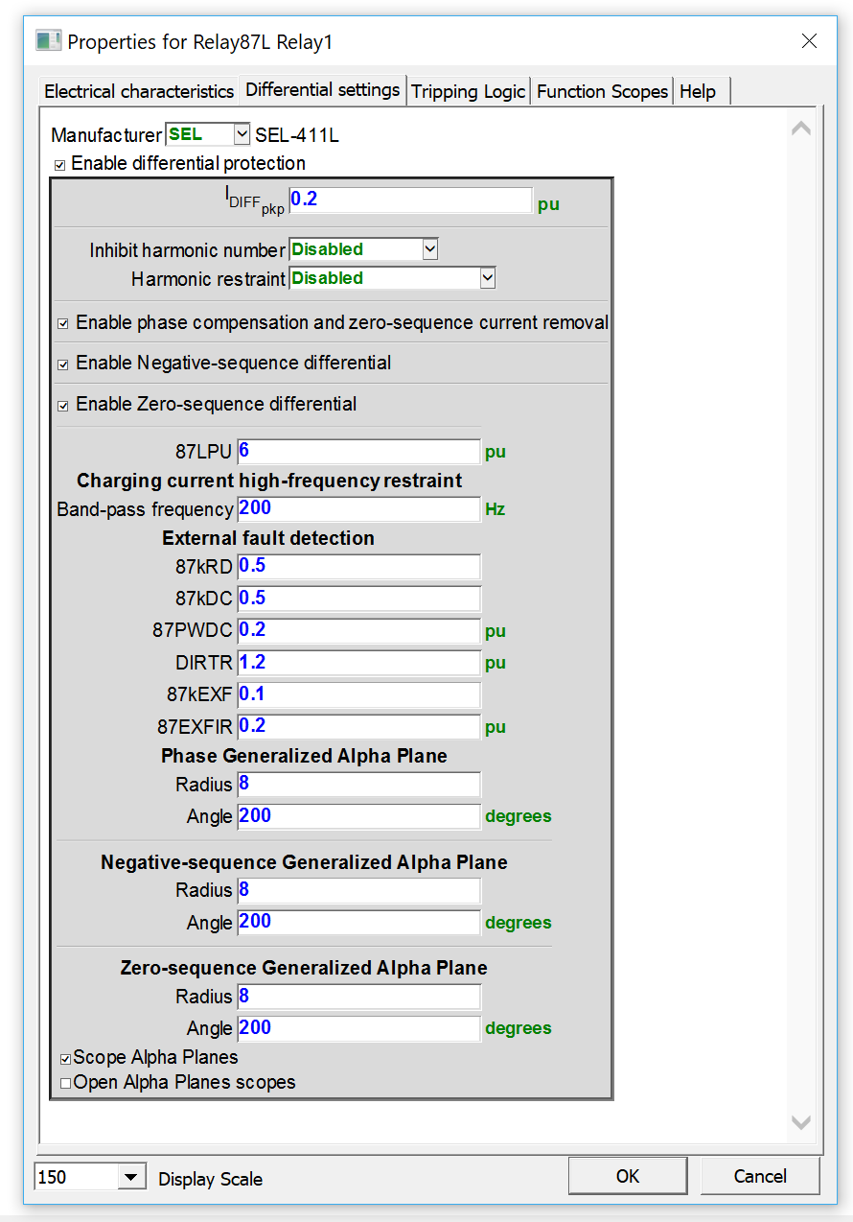Open the Display Scale dropdown

133,1176
